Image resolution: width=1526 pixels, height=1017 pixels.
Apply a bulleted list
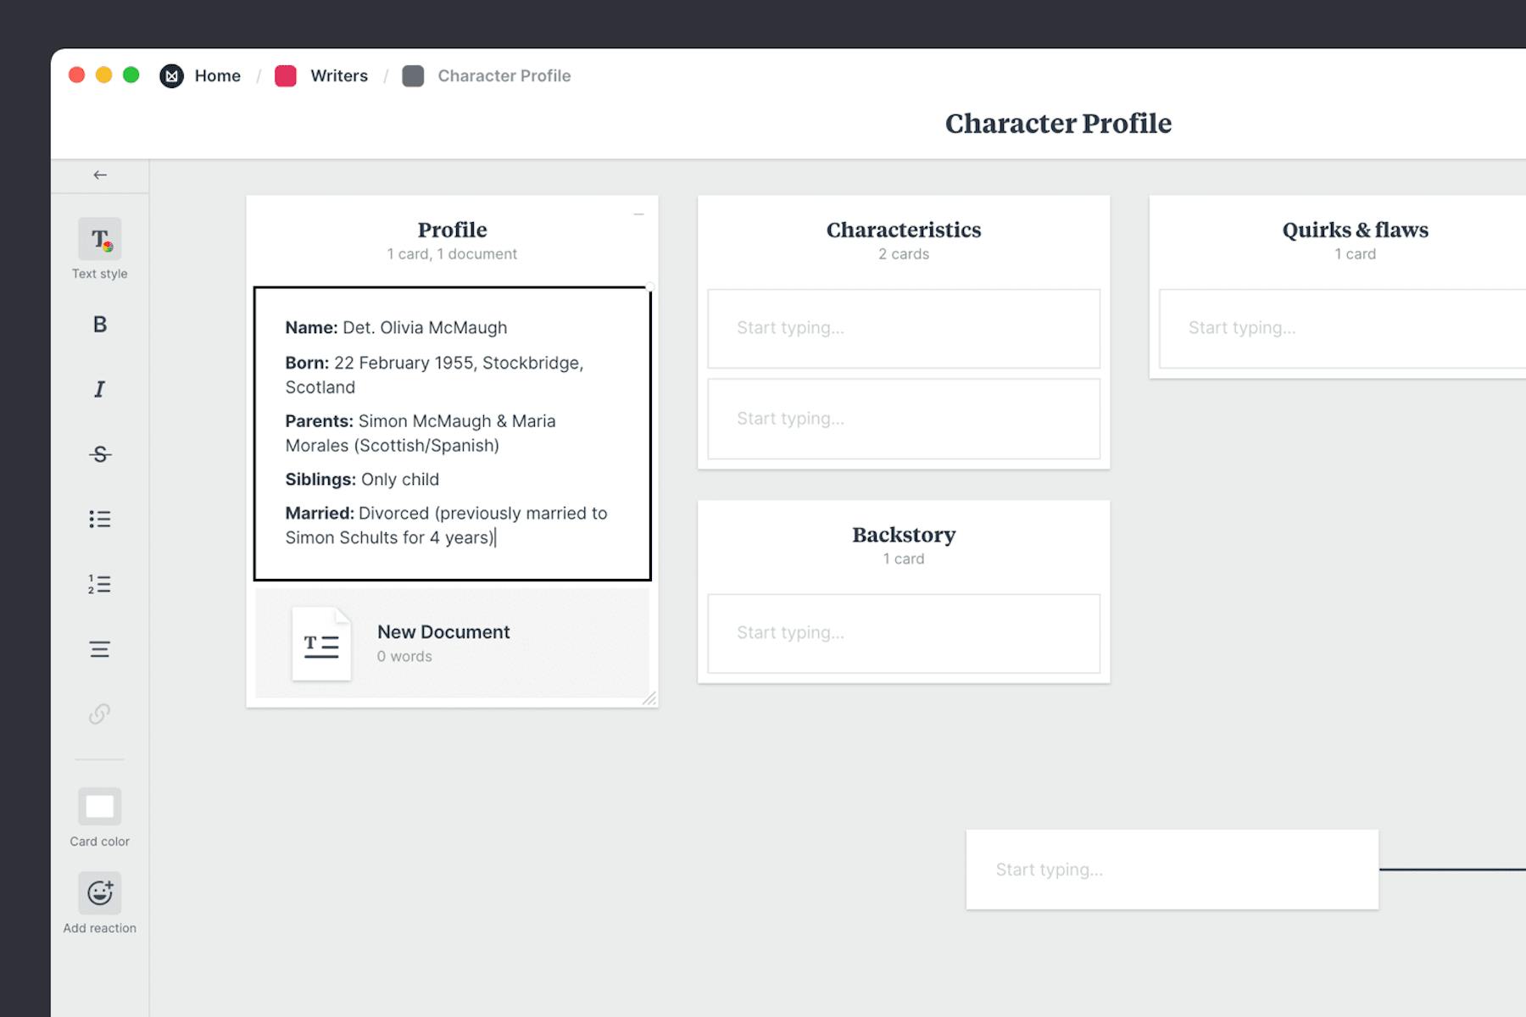pyautogui.click(x=99, y=519)
